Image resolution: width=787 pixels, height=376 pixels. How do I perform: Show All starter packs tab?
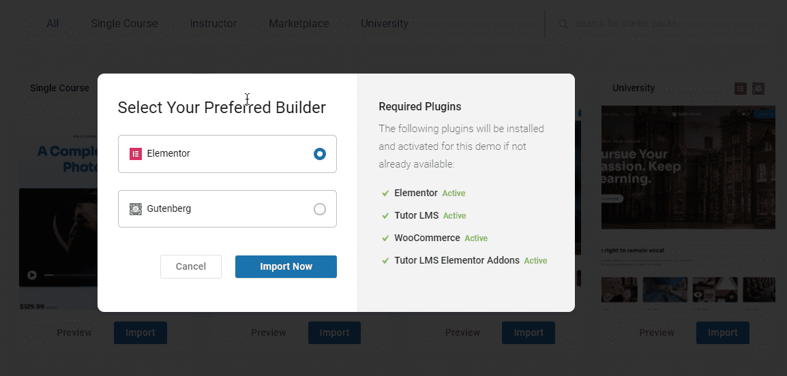point(53,24)
